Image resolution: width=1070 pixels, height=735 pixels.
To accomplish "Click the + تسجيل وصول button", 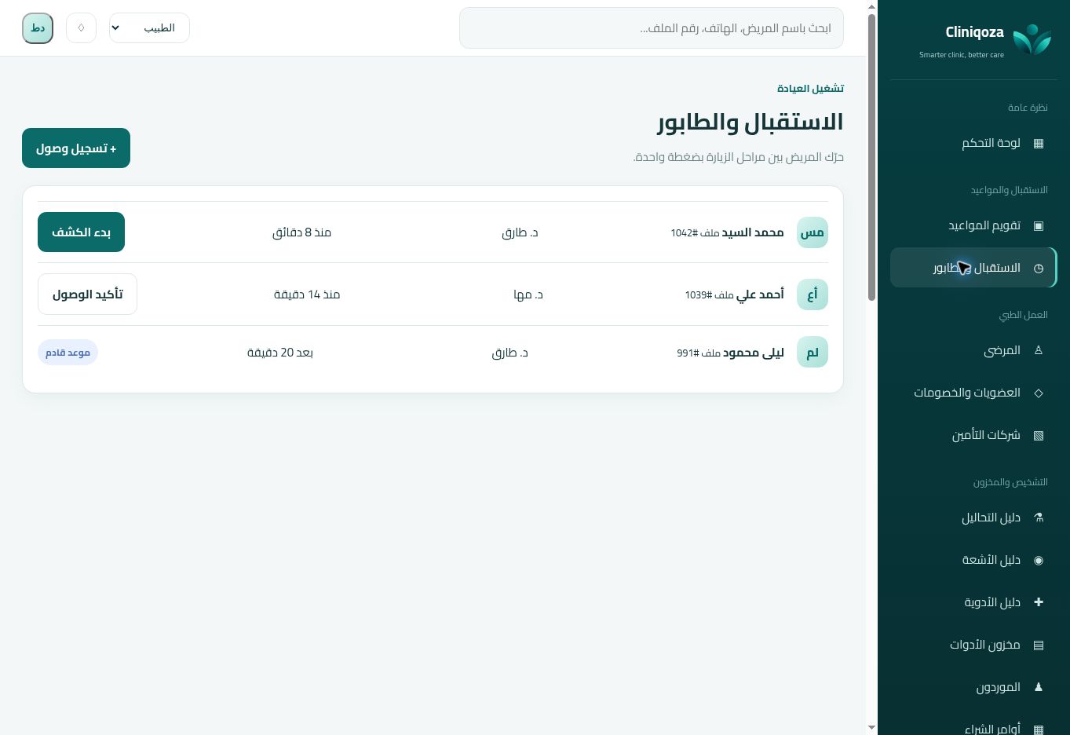I will coord(76,148).
